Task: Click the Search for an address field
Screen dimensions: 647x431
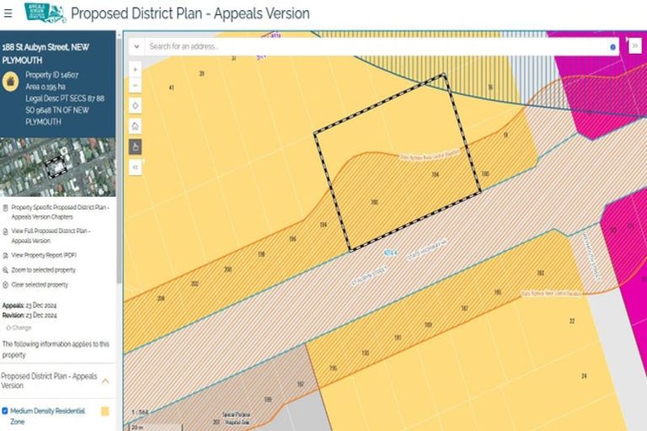Action: click(371, 47)
